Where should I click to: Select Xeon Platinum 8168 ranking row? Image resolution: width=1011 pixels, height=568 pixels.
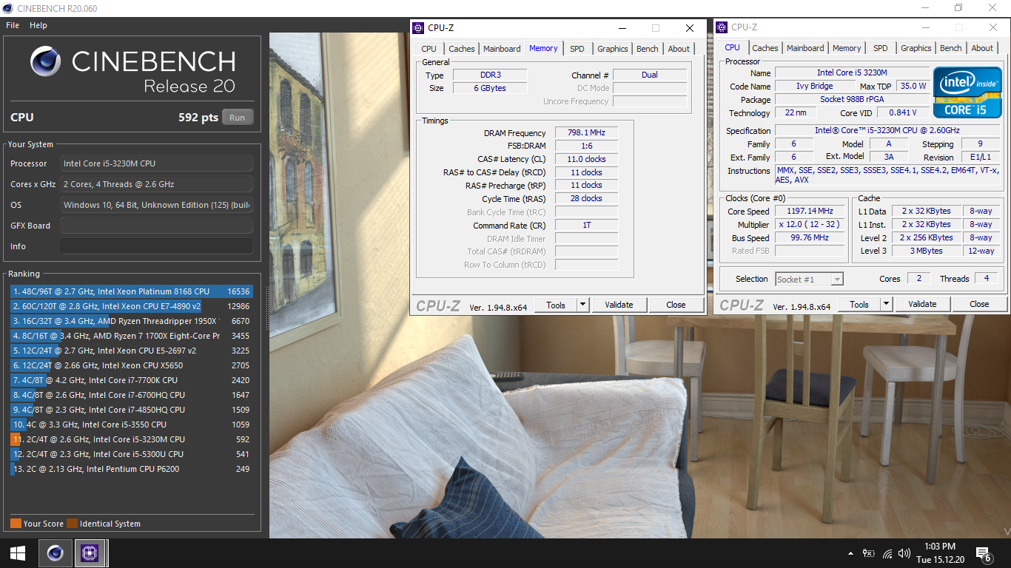pos(132,291)
